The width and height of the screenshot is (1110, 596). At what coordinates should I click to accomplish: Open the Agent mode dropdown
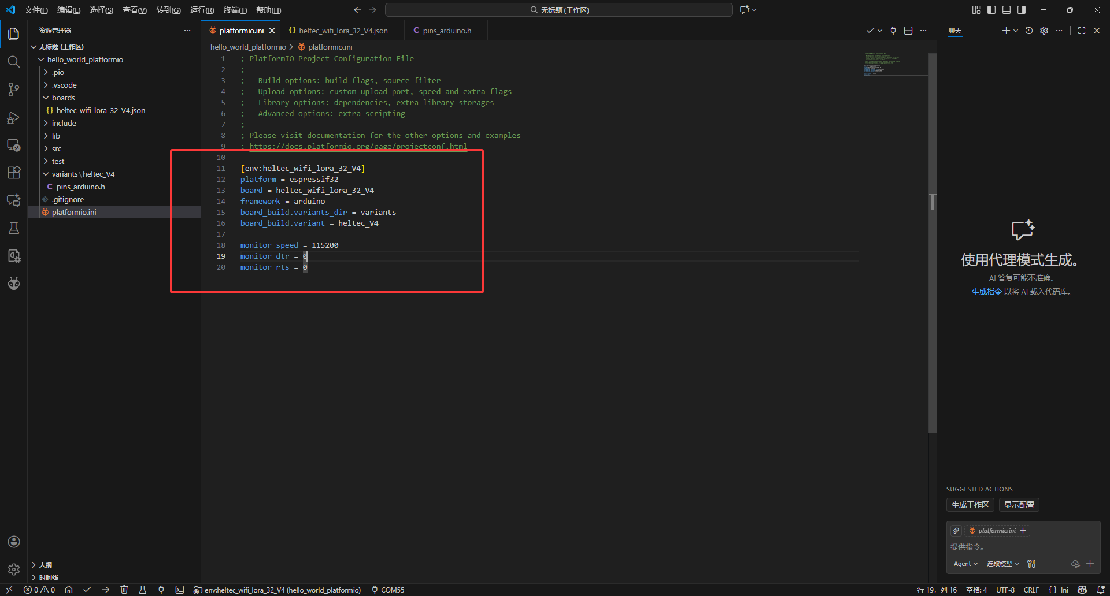pyautogui.click(x=965, y=564)
